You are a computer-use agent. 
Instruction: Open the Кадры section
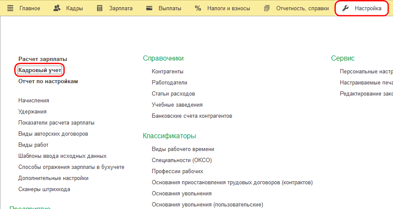(74, 8)
